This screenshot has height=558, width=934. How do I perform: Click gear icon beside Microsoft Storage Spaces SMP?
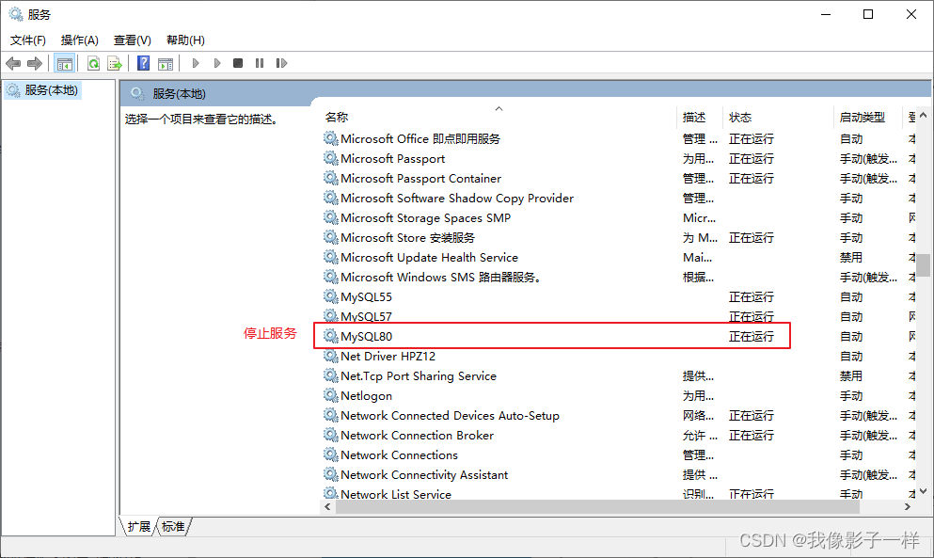(x=330, y=217)
